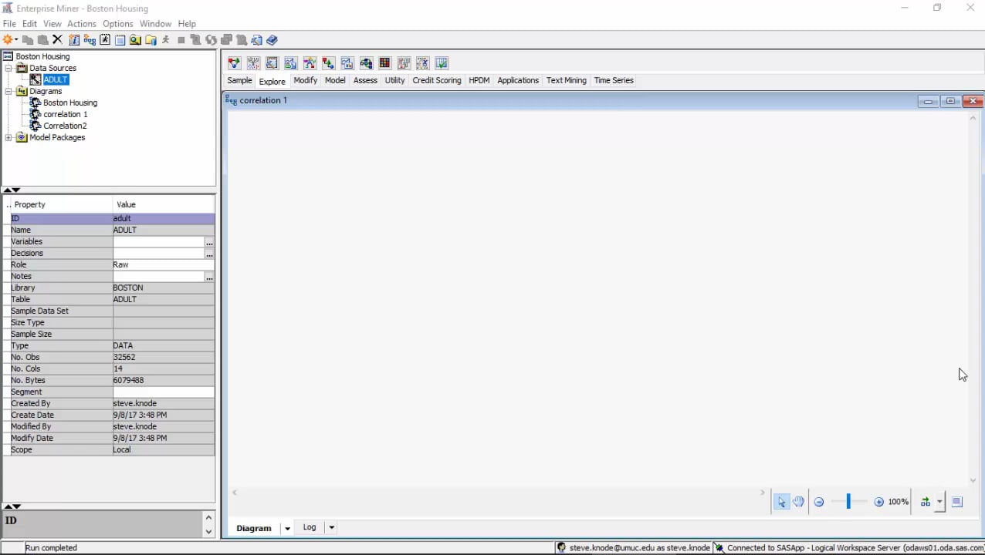Click the Segment value field
Image resolution: width=985 pixels, height=555 pixels.
164,392
